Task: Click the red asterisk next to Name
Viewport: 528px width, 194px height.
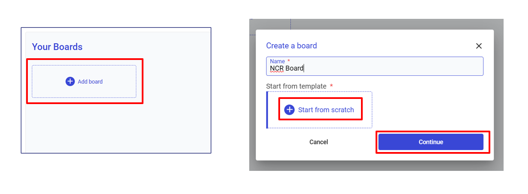Action: coord(289,61)
